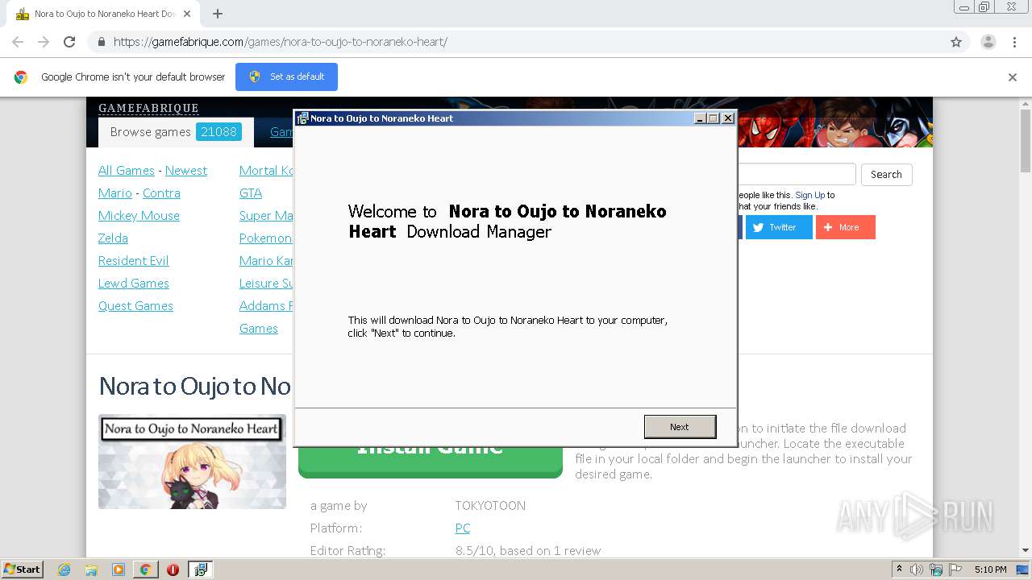The image size is (1032, 580).
Task: Open the Mickey Mouse link
Action: click(x=139, y=216)
